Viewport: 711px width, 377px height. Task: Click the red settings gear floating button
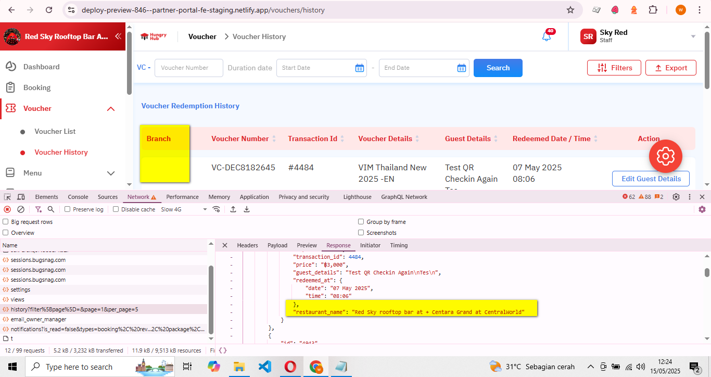[665, 156]
